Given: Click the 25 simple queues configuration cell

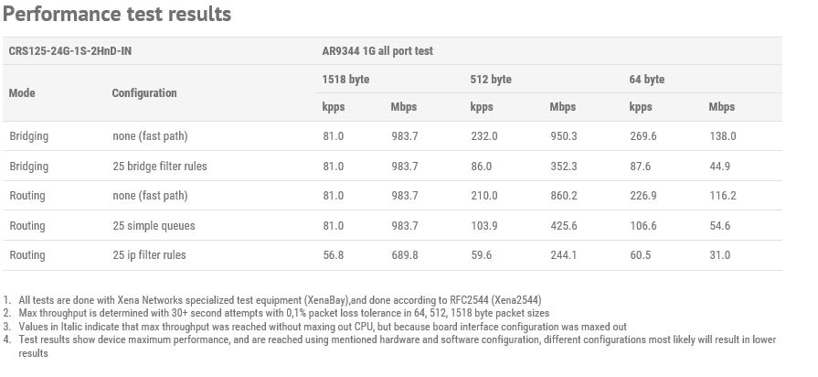Looking at the screenshot, I should [154, 226].
